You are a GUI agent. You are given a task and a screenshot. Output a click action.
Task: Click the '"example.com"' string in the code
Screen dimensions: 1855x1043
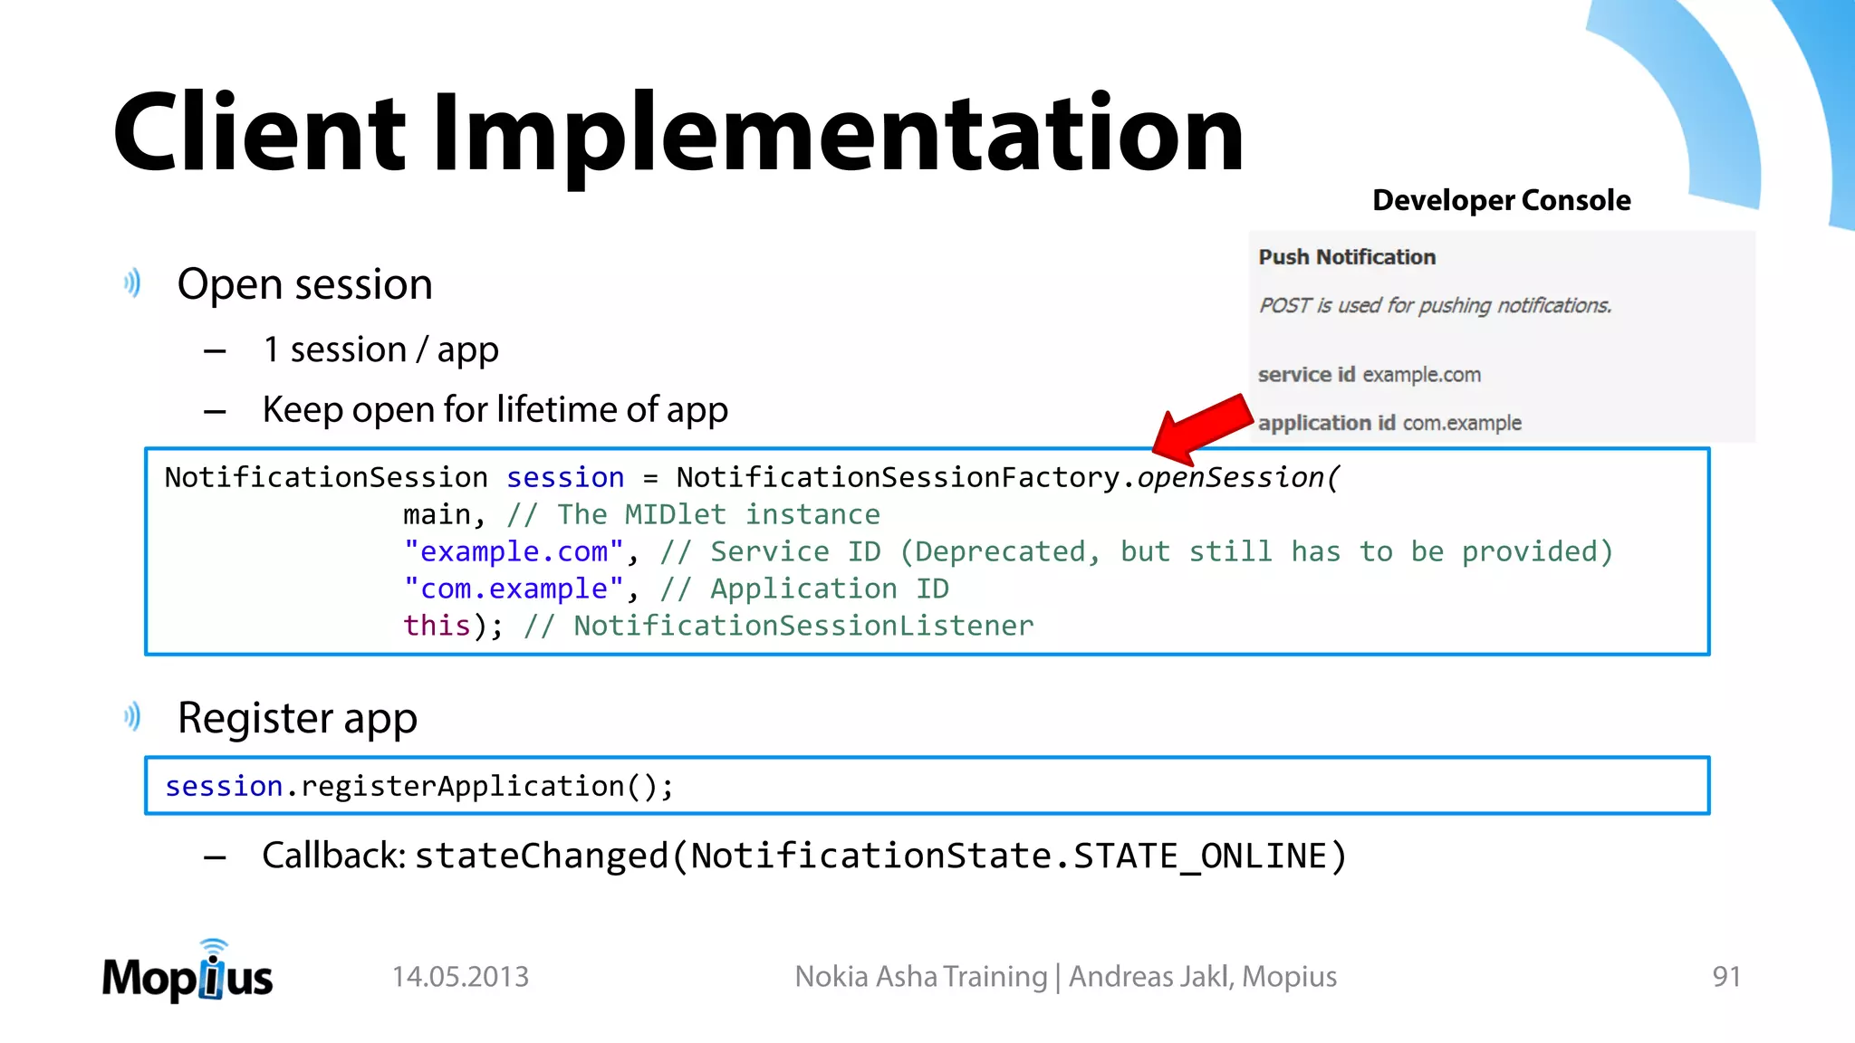[514, 551]
